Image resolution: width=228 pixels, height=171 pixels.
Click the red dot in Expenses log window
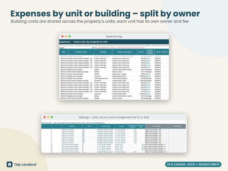(x=62, y=36)
